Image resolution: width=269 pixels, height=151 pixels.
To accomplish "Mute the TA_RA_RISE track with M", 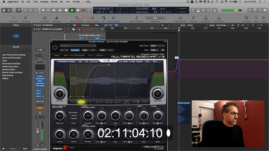I will coord(80,38).
